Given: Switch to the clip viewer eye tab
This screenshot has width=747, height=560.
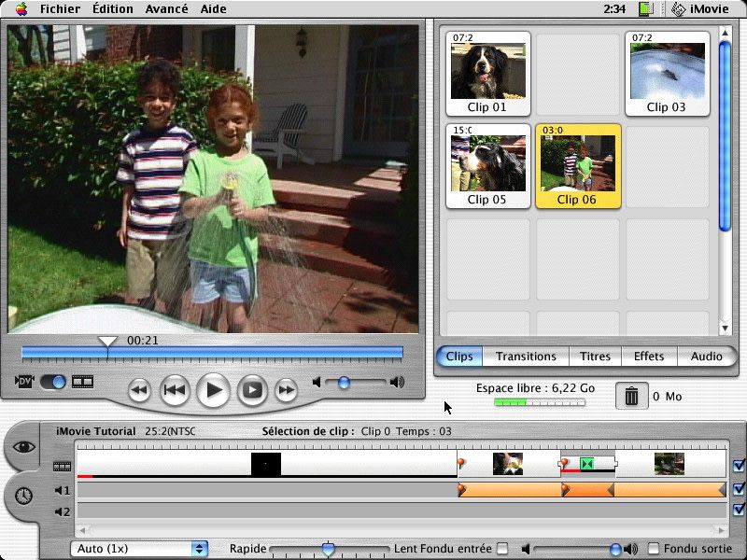Looking at the screenshot, I should (x=24, y=447).
